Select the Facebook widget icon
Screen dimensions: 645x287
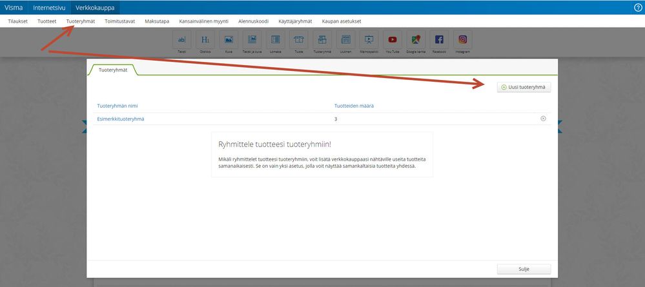click(x=439, y=40)
